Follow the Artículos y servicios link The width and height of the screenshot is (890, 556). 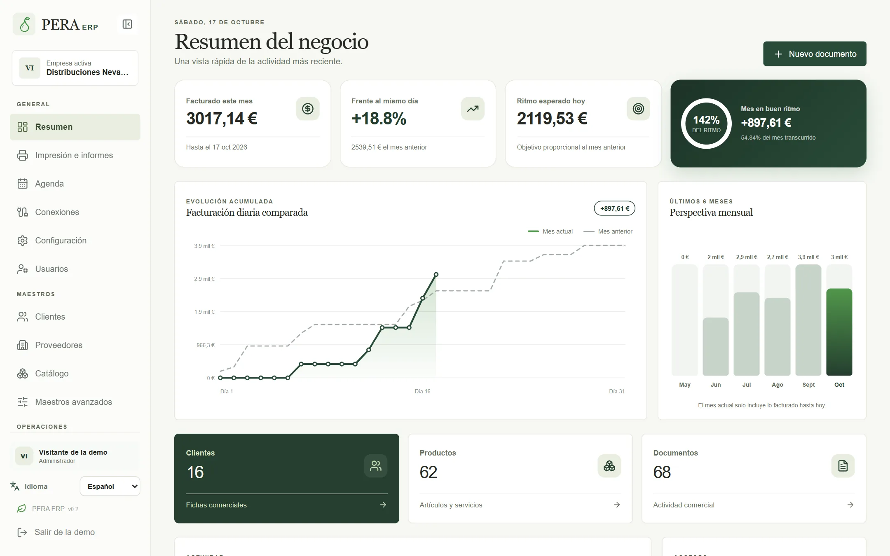coord(520,505)
